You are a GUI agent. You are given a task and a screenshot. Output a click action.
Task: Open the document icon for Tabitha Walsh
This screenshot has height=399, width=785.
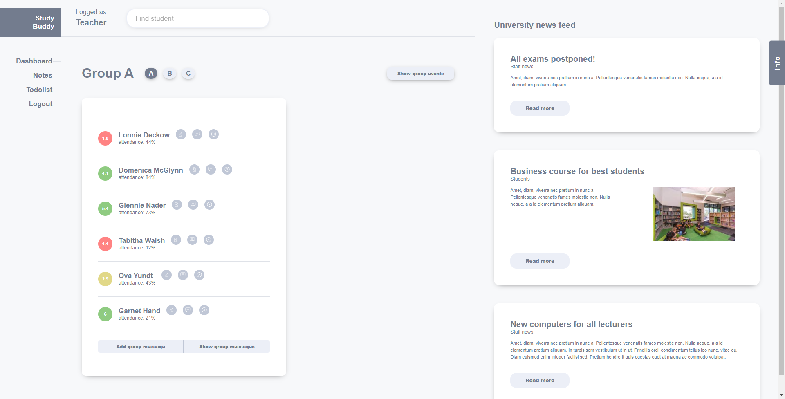[176, 240]
